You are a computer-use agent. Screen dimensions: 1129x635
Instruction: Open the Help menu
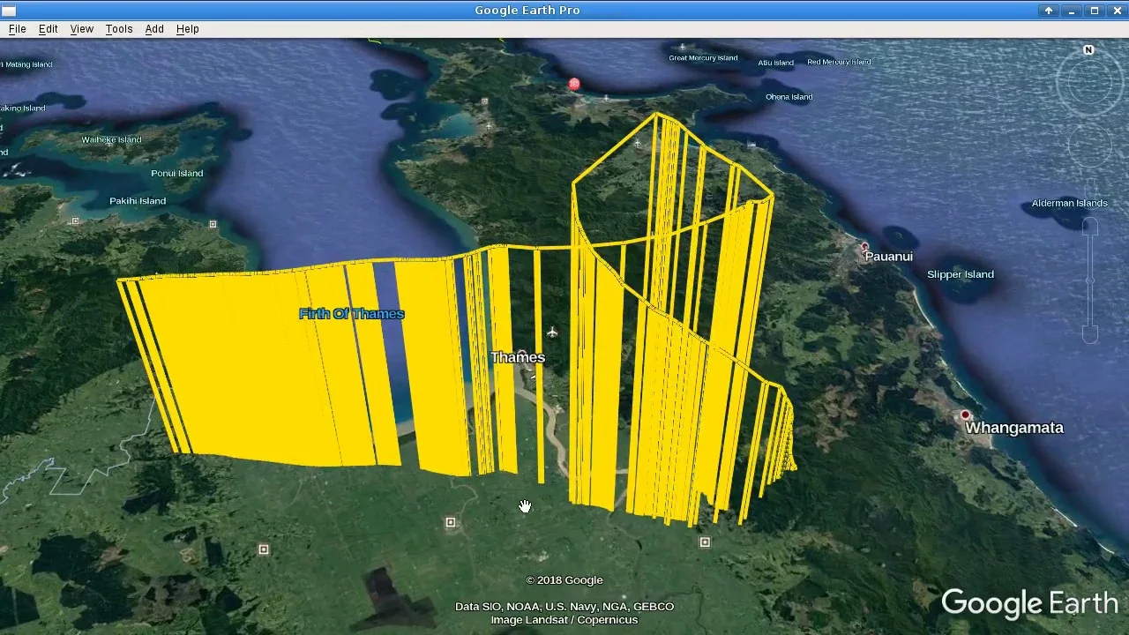tap(187, 29)
